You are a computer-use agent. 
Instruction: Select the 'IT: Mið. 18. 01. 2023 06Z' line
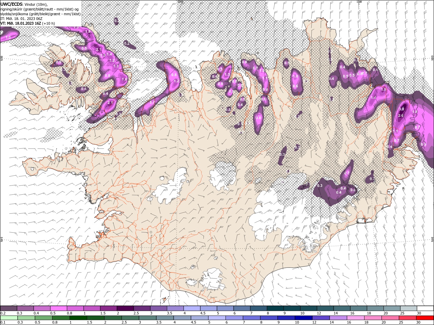pyautogui.click(x=21, y=19)
